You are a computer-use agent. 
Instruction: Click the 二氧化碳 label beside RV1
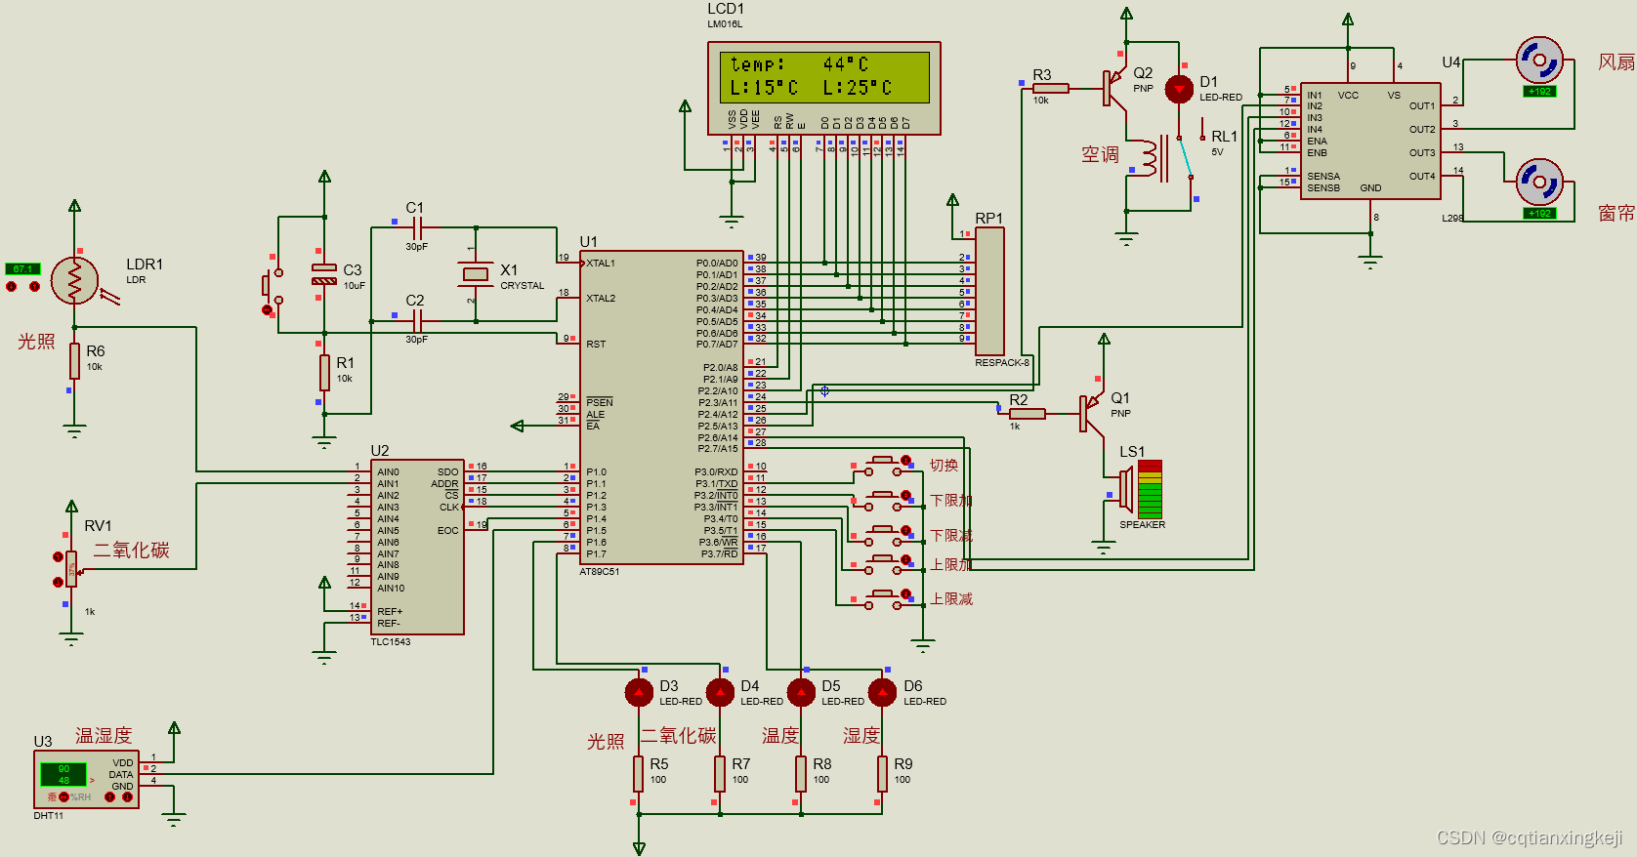(x=131, y=551)
